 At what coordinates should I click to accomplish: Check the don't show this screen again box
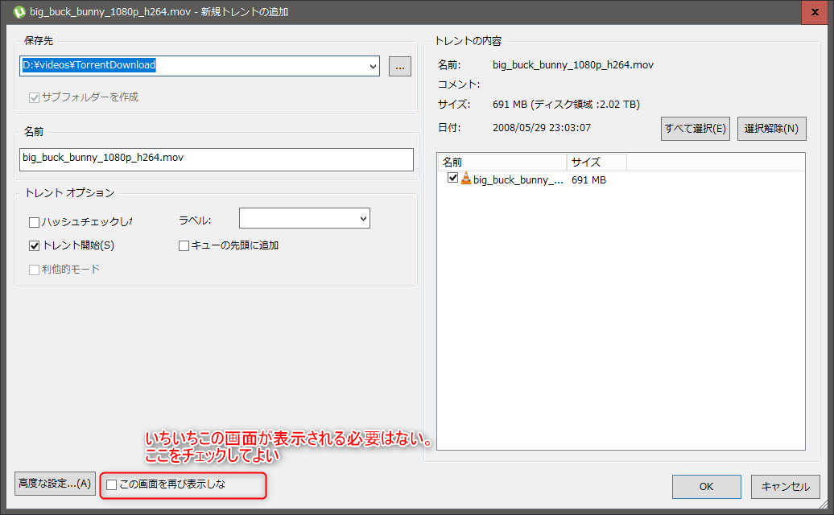(x=112, y=484)
